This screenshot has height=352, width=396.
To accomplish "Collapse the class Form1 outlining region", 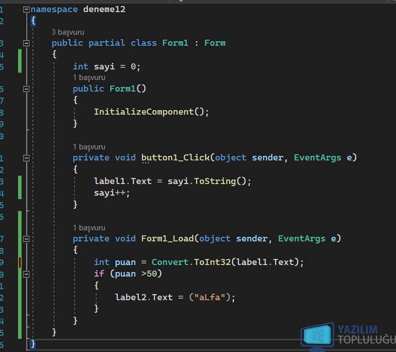I will [26, 43].
